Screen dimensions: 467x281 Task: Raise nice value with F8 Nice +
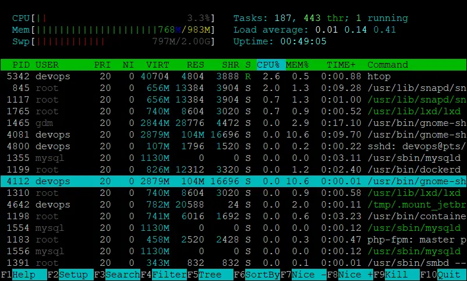click(350, 275)
